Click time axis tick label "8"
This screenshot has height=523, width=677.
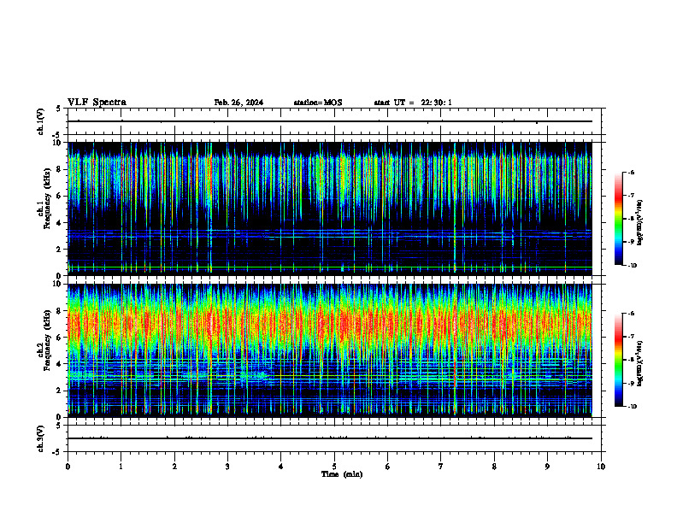(x=494, y=467)
